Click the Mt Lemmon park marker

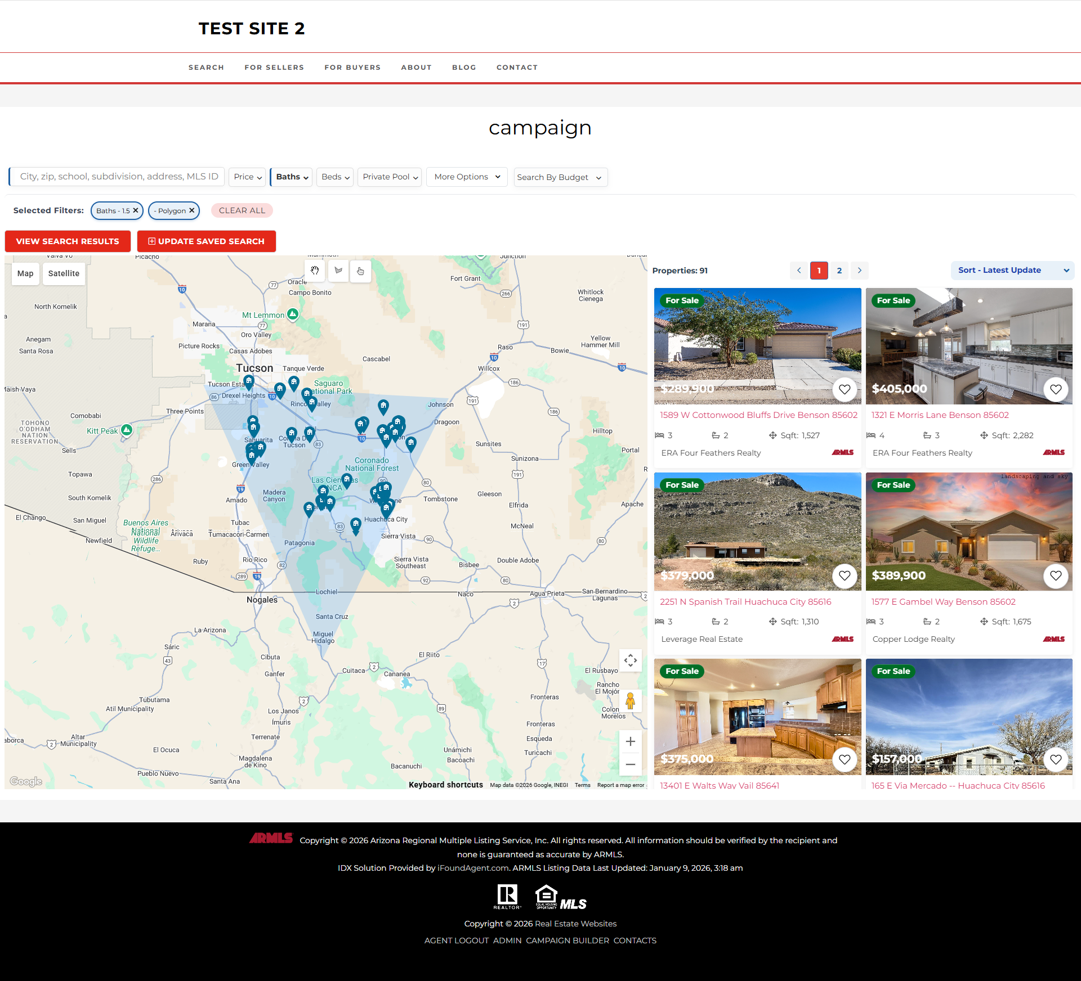click(x=293, y=314)
